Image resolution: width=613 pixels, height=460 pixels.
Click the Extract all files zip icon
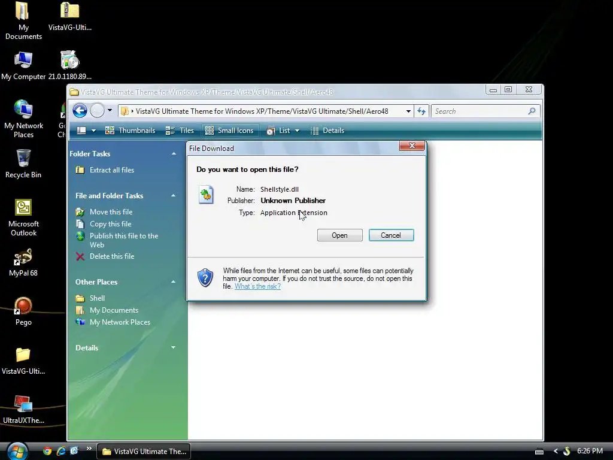coord(80,170)
